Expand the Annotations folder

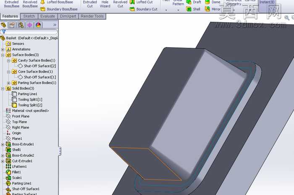(3, 49)
